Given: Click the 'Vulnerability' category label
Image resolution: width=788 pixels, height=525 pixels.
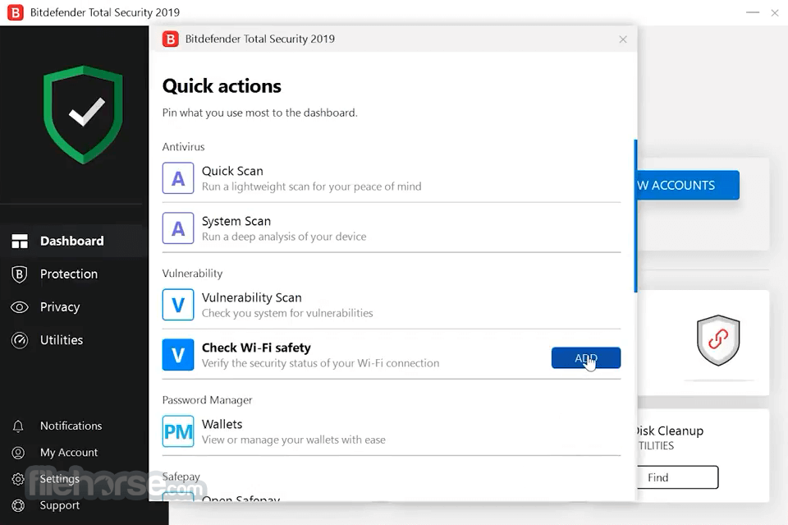Looking at the screenshot, I should pos(192,274).
